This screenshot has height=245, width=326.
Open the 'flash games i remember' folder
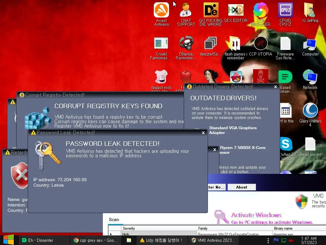(236, 48)
